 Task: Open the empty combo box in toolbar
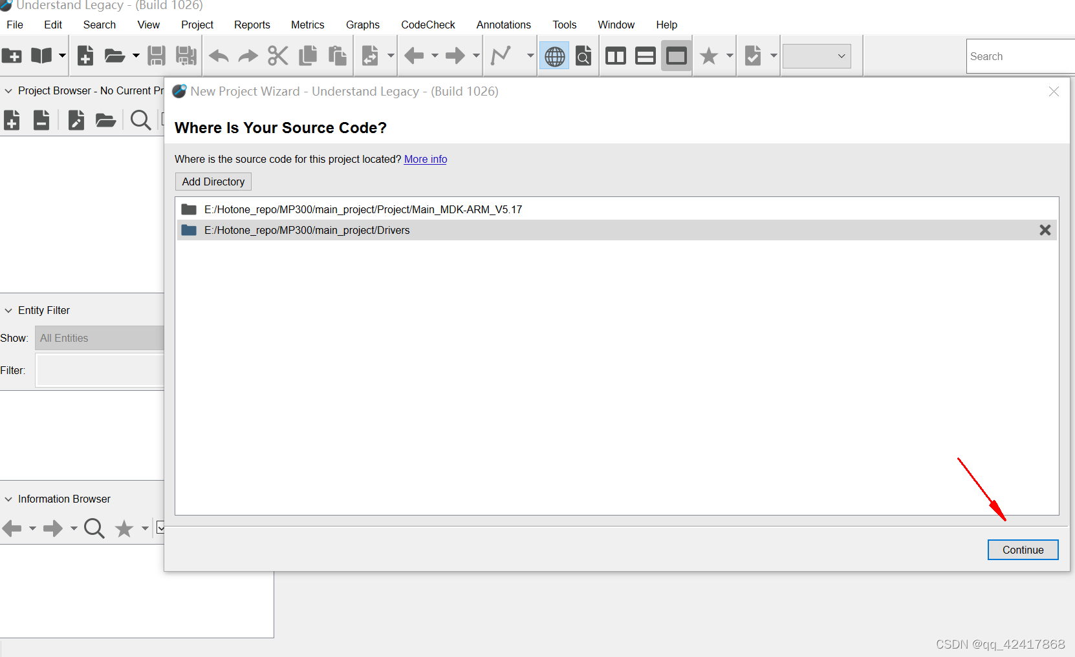coord(817,56)
